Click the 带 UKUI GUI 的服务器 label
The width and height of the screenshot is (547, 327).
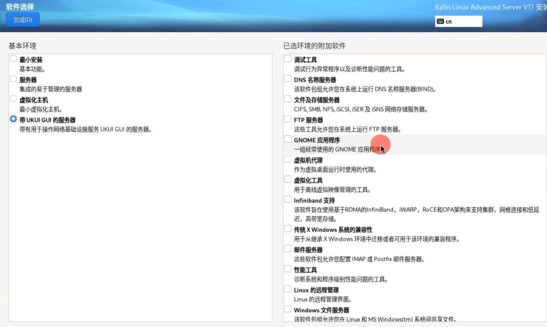click(48, 120)
